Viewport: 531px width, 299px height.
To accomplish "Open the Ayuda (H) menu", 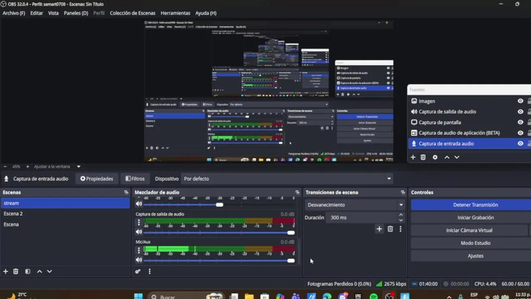I will click(206, 13).
